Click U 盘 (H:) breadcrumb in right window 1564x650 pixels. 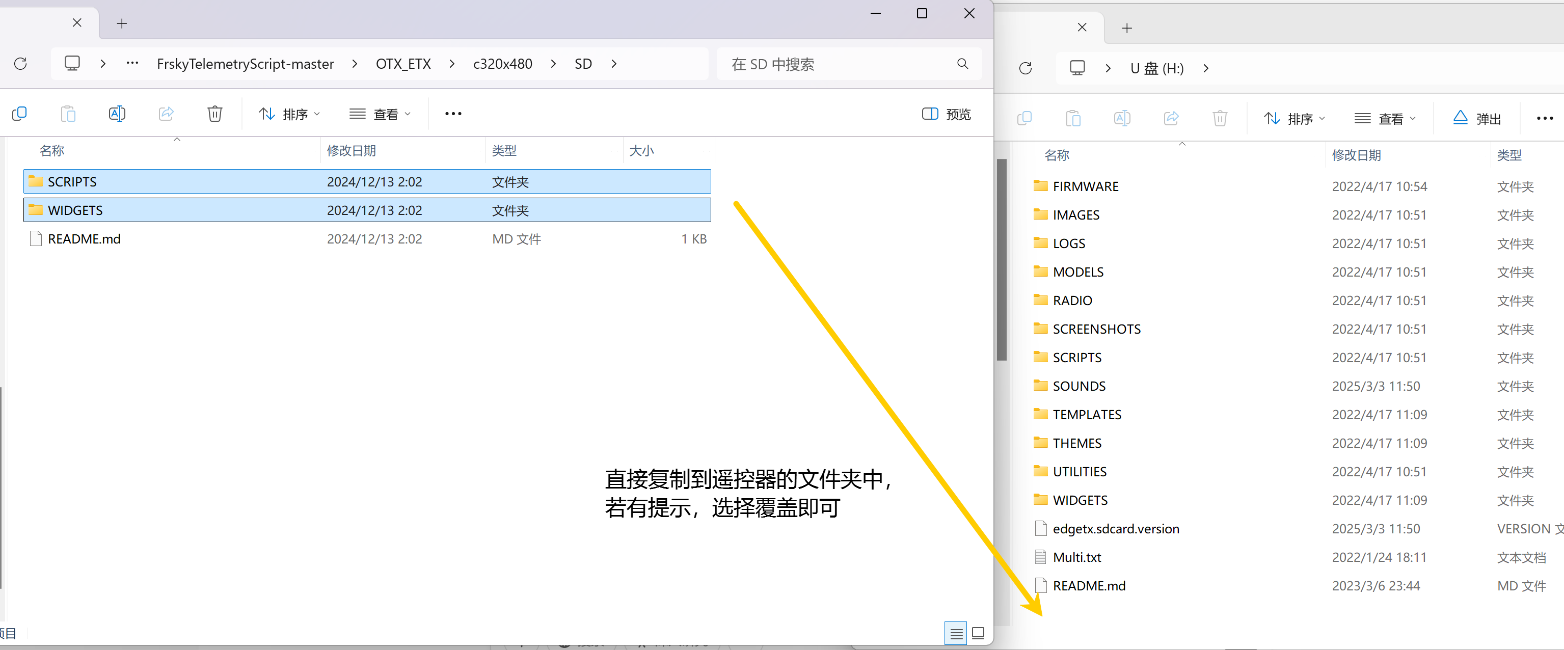1156,68
